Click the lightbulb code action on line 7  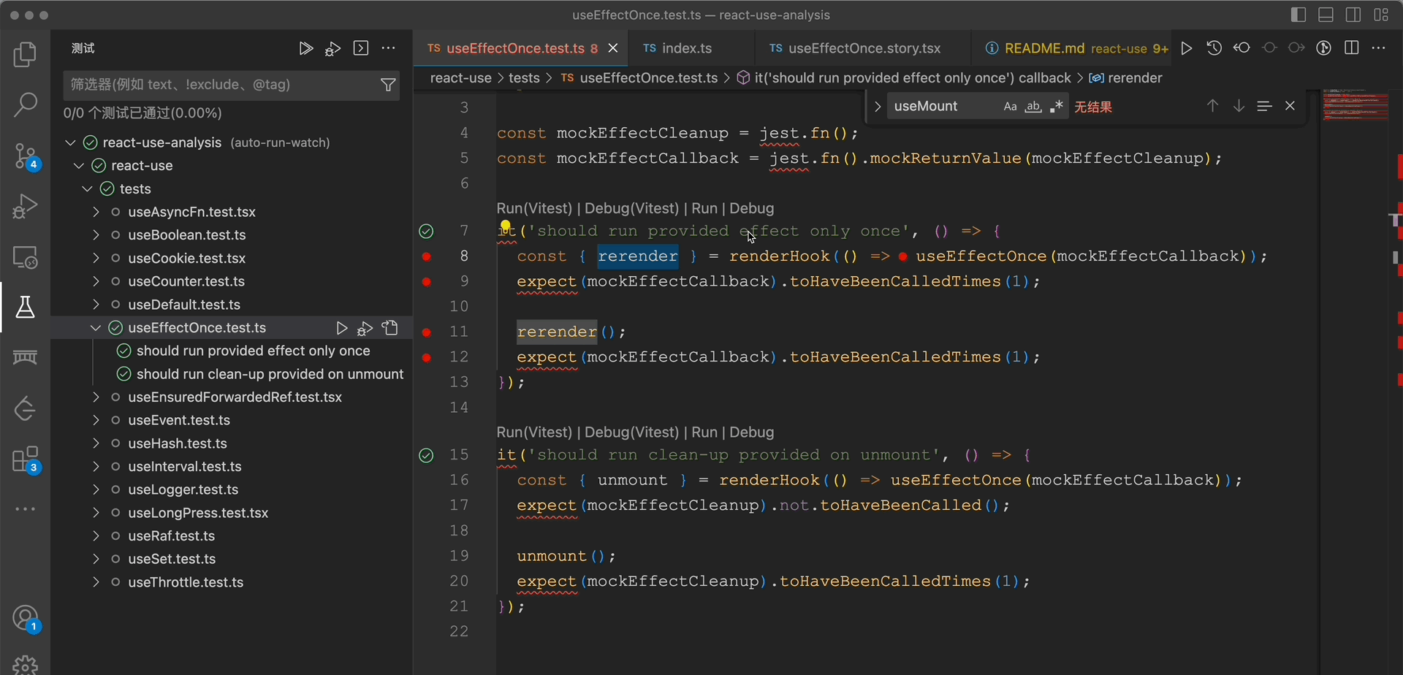point(505,226)
